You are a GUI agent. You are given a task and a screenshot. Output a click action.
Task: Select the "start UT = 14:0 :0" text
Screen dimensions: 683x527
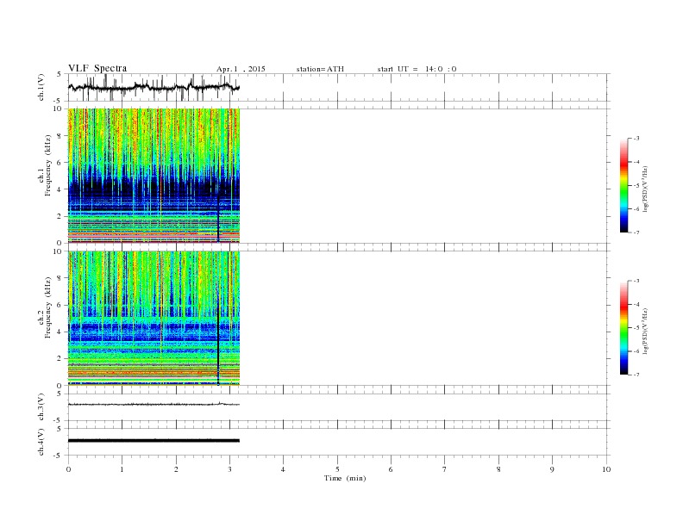pos(417,69)
